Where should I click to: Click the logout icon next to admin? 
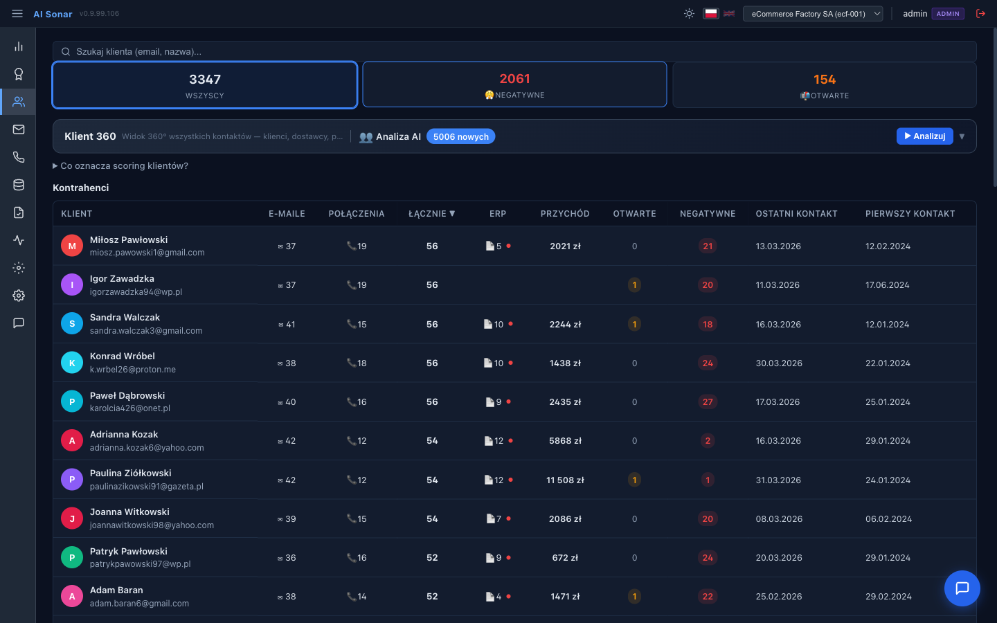tap(980, 14)
